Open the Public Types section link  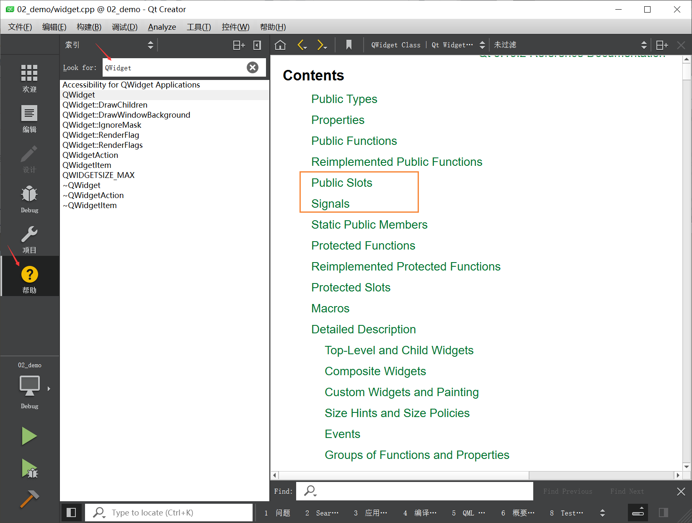[344, 99]
